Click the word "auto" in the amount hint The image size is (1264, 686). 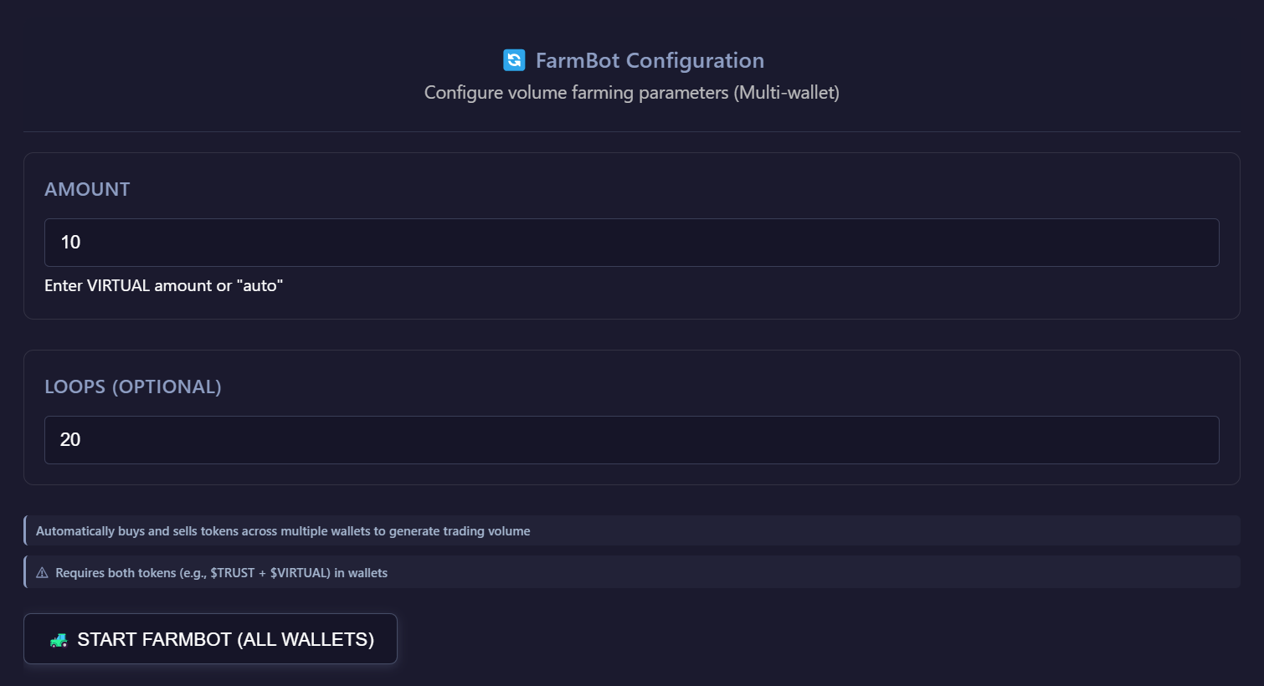click(x=262, y=286)
